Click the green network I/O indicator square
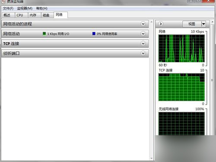Image resolution: width=216 pixels, height=162 pixels. [x=44, y=34]
